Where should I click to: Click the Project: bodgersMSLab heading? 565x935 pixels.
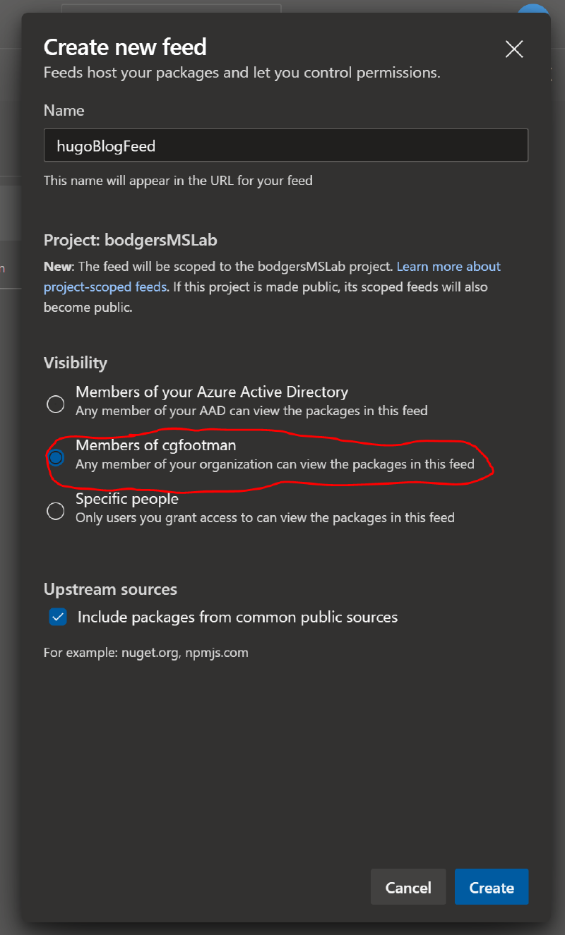pyautogui.click(x=130, y=240)
